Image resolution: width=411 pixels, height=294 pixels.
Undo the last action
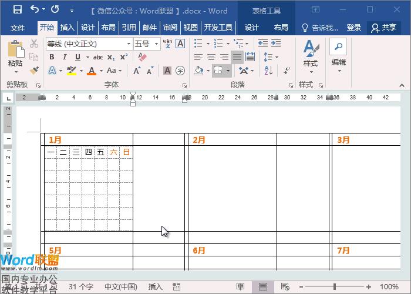[x=35, y=9]
